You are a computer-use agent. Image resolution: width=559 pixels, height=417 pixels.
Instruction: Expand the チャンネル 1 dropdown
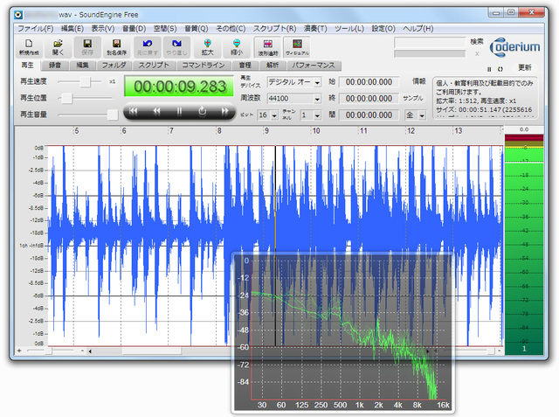pos(317,115)
